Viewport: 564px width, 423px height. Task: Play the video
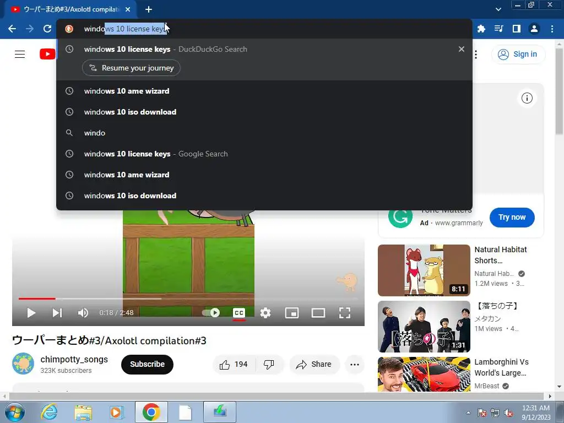[x=31, y=313]
